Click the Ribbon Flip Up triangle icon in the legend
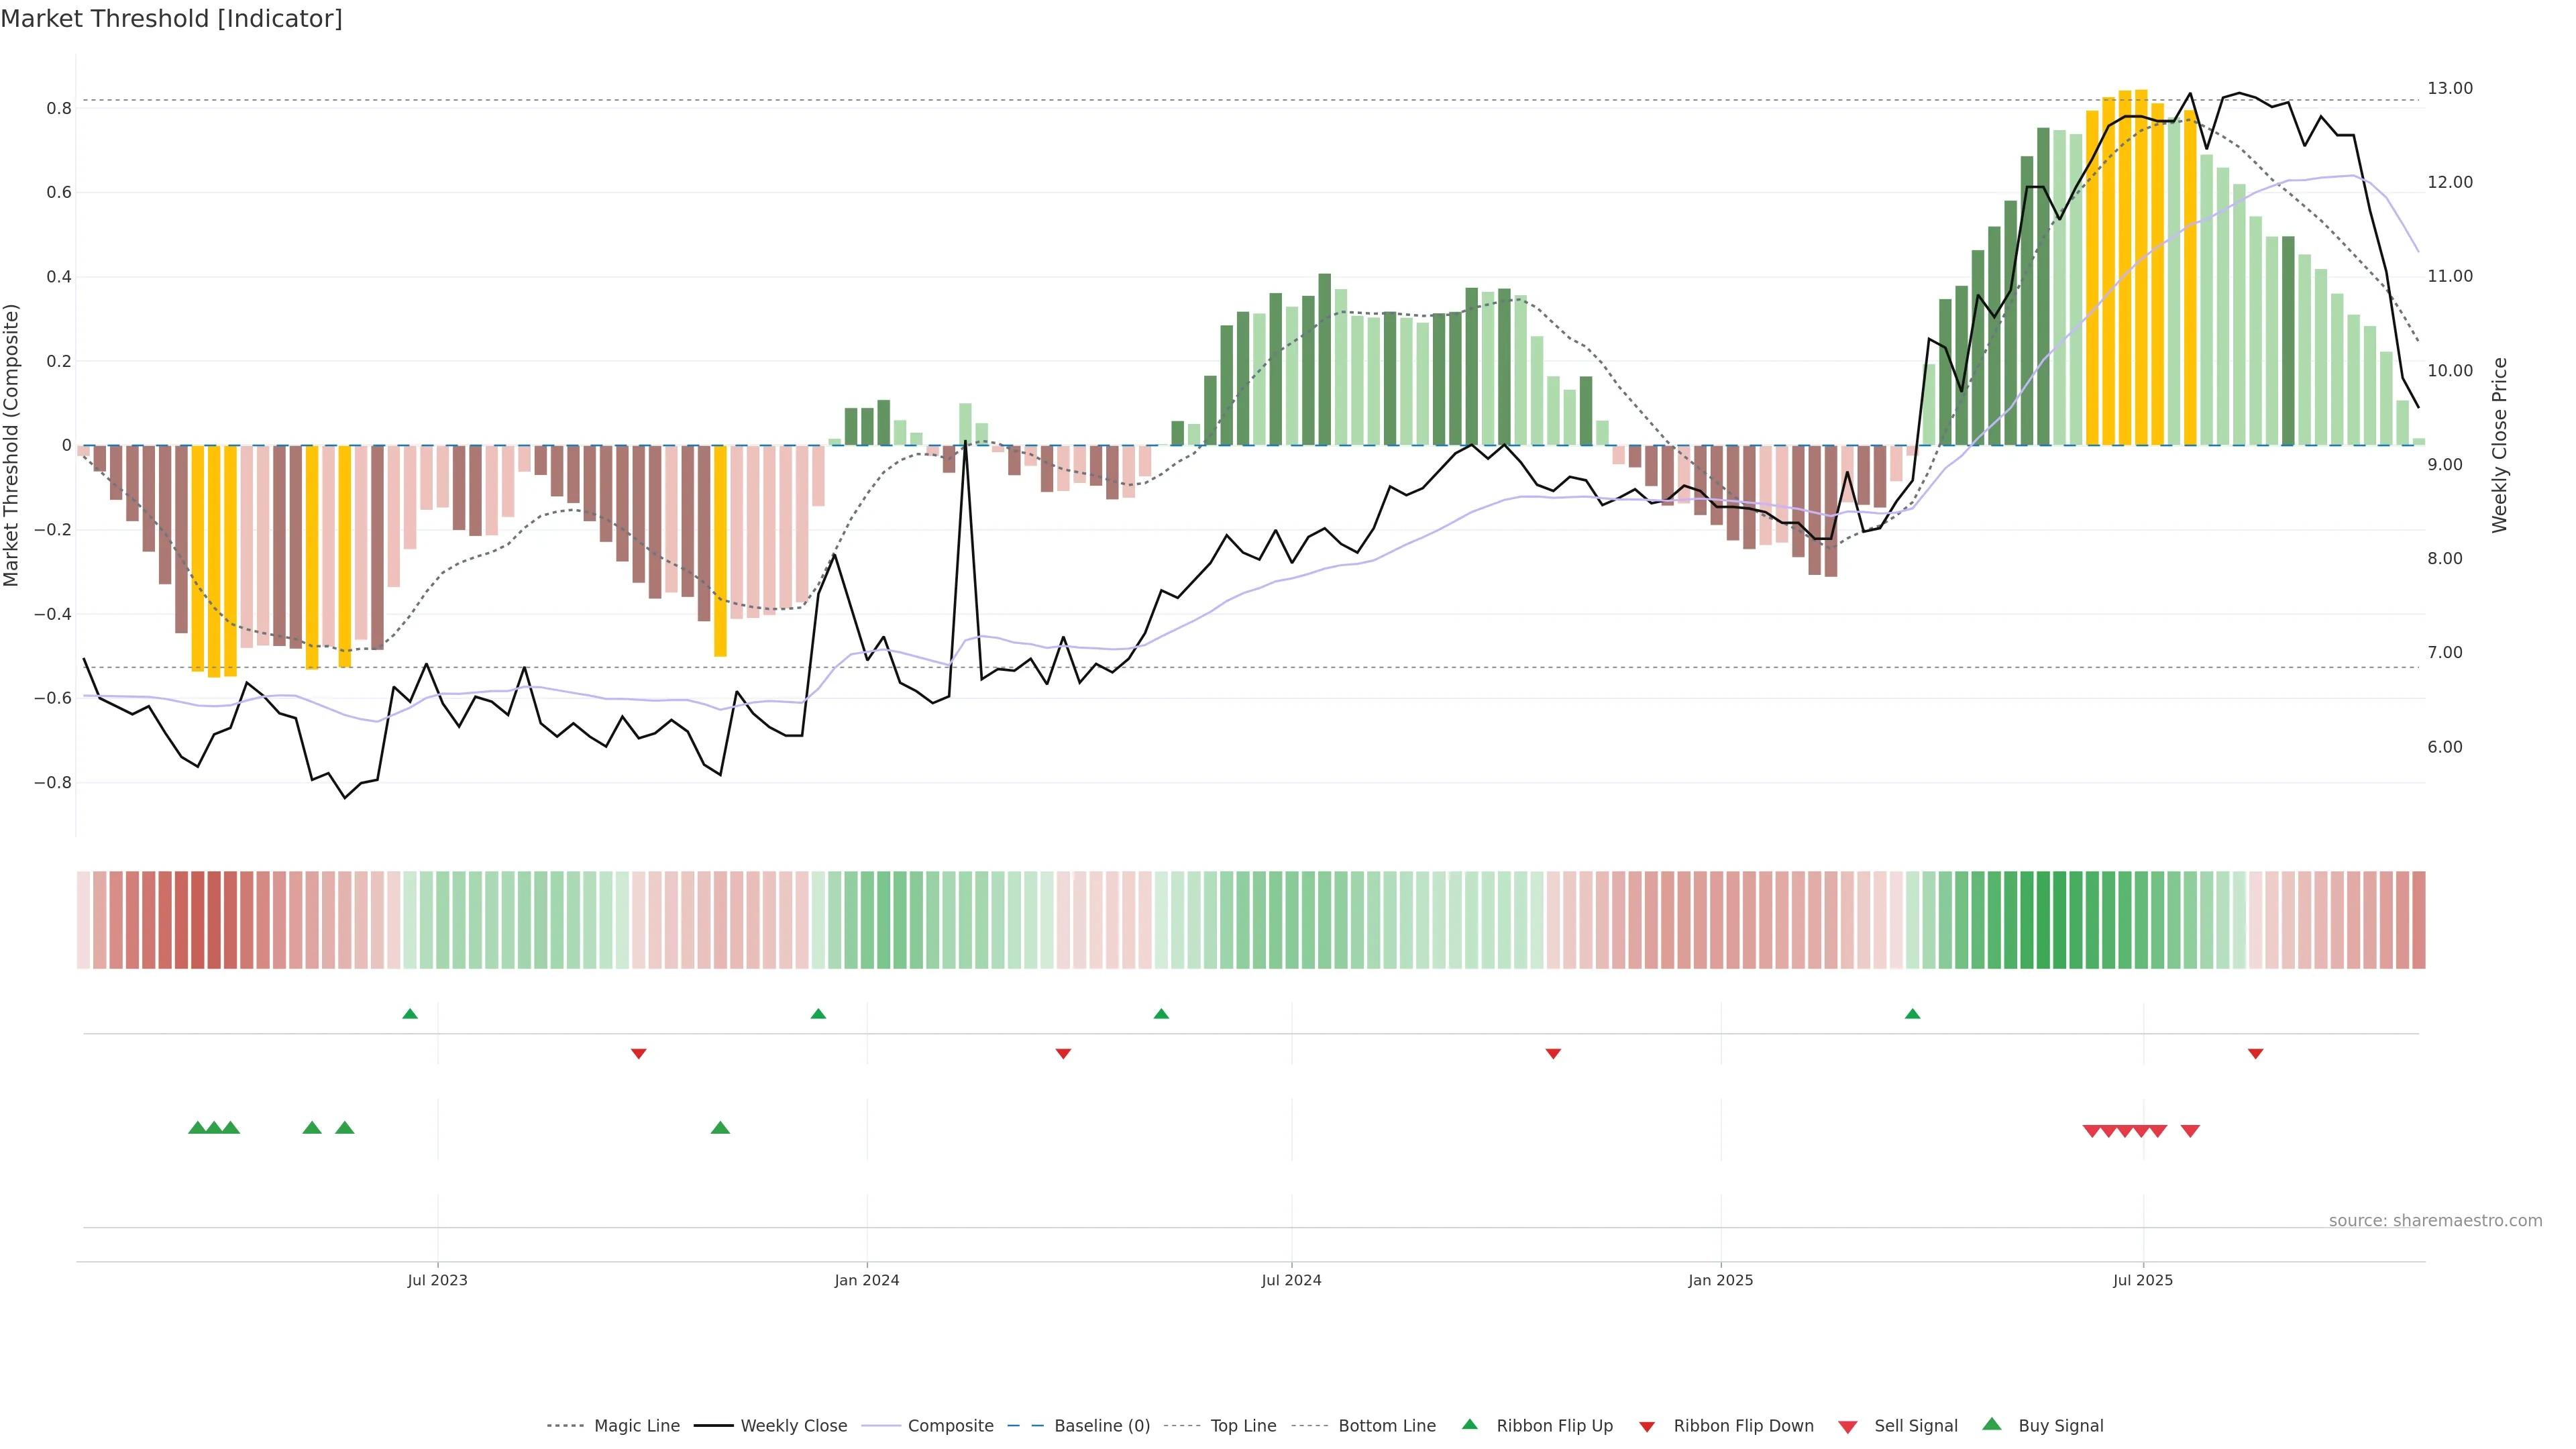This screenshot has width=2576, height=1449. [x=1469, y=1424]
